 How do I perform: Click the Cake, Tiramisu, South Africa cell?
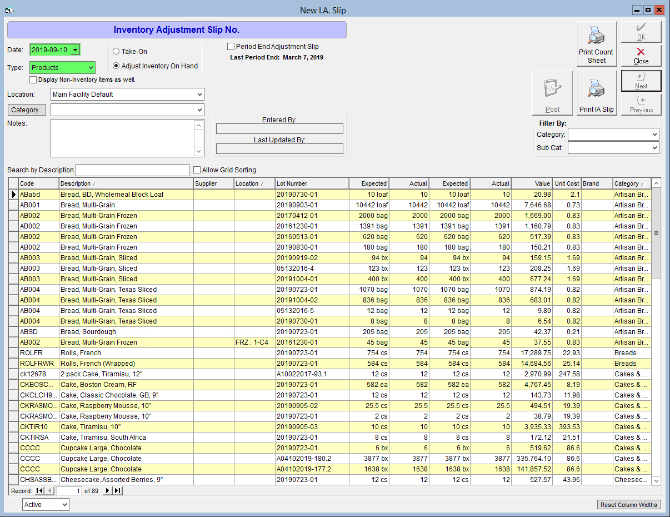click(x=126, y=438)
